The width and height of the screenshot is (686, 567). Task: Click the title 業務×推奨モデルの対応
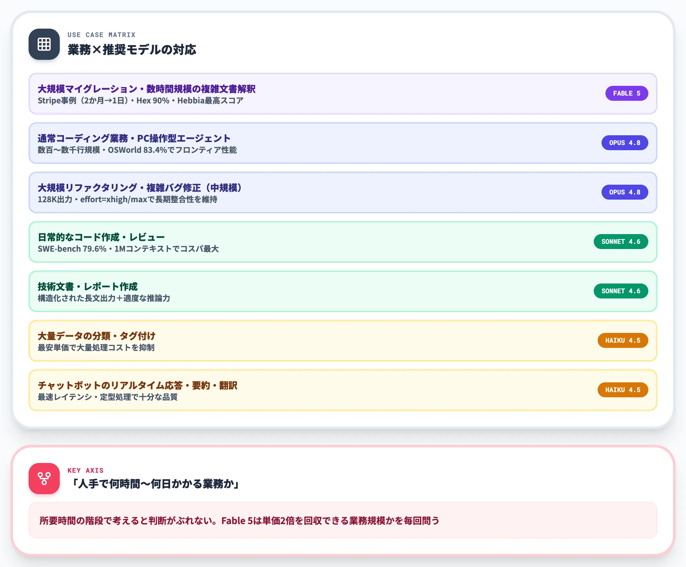tap(132, 50)
